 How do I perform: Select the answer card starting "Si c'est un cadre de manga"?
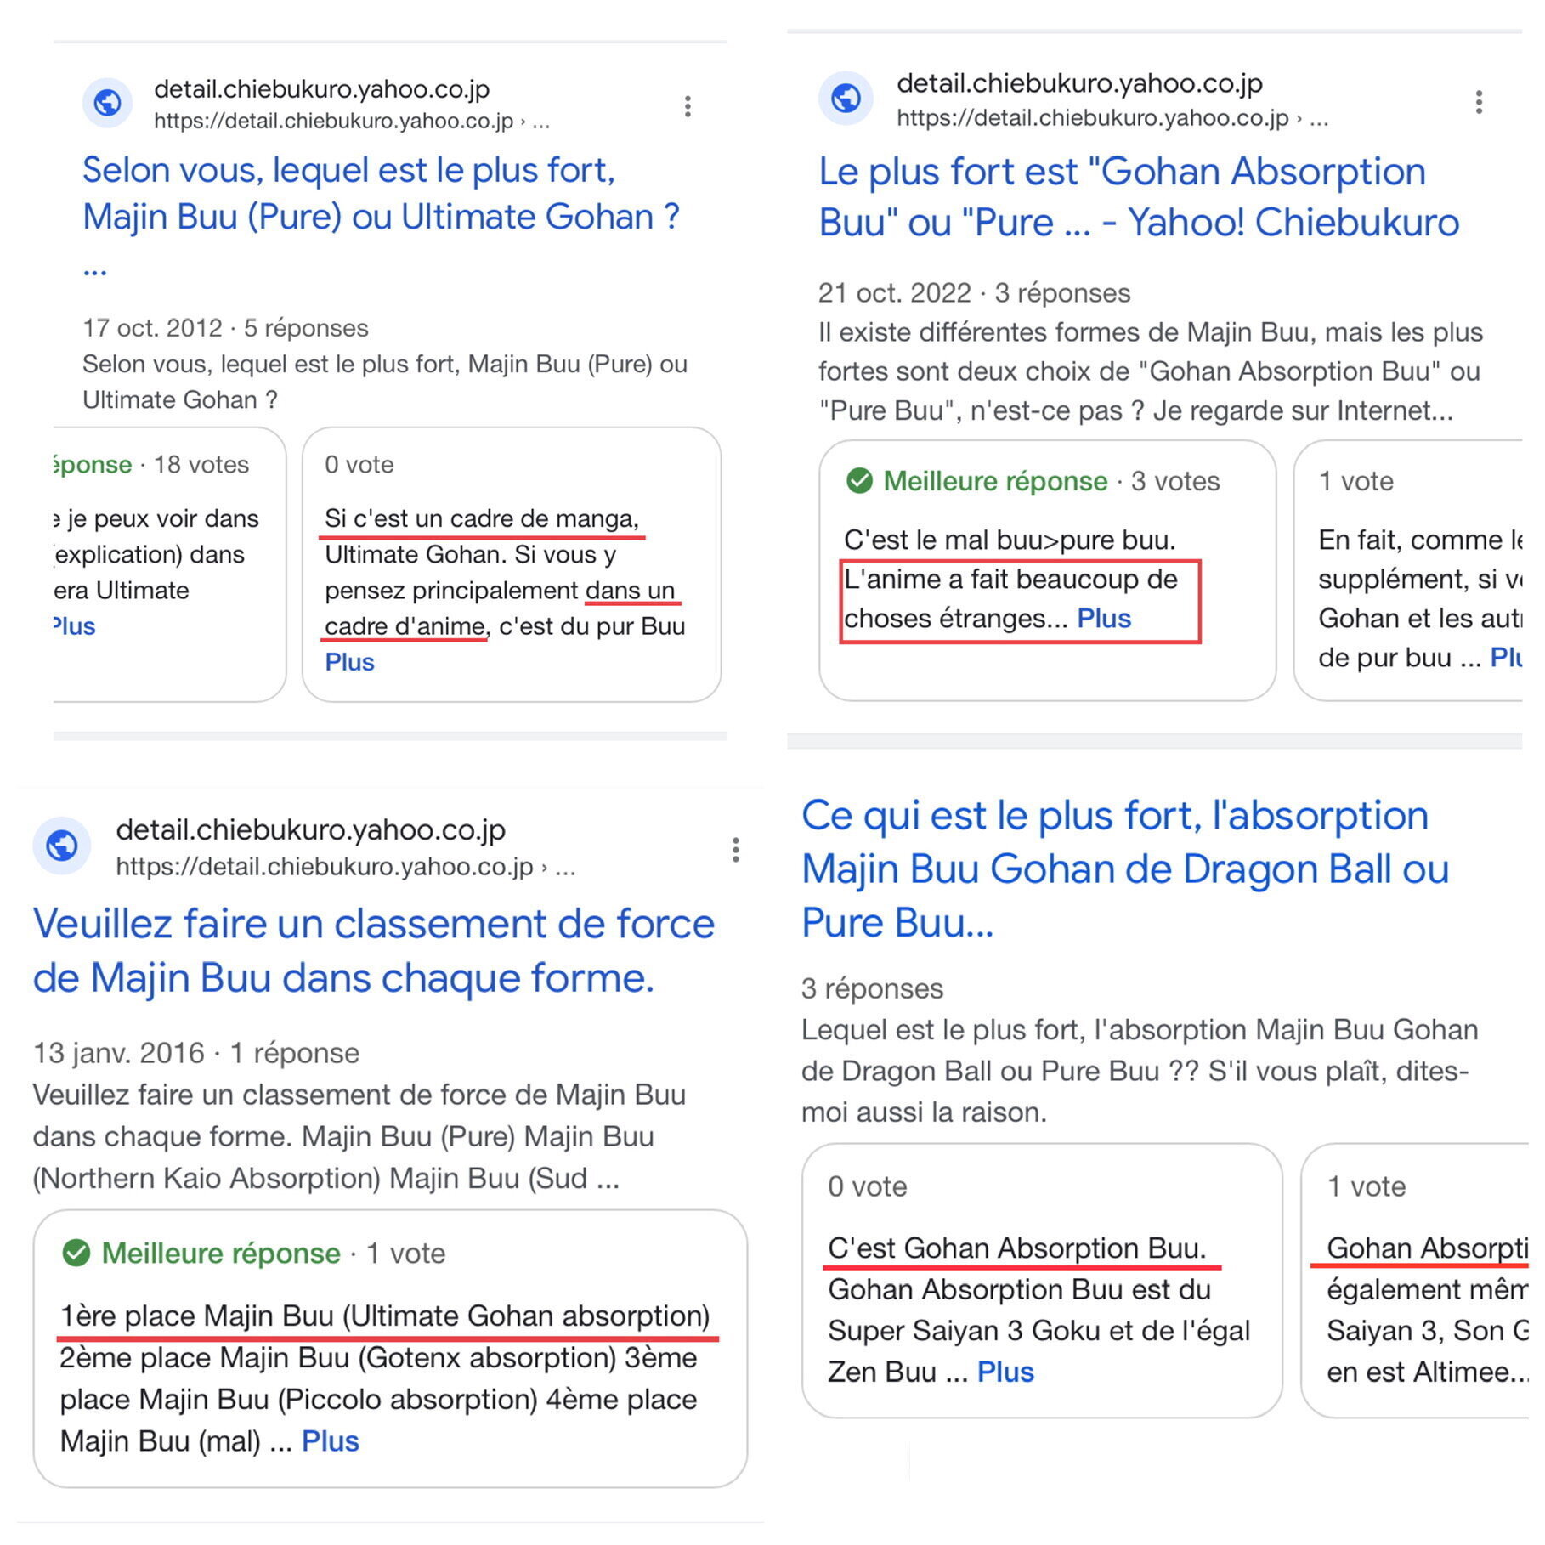(x=512, y=564)
